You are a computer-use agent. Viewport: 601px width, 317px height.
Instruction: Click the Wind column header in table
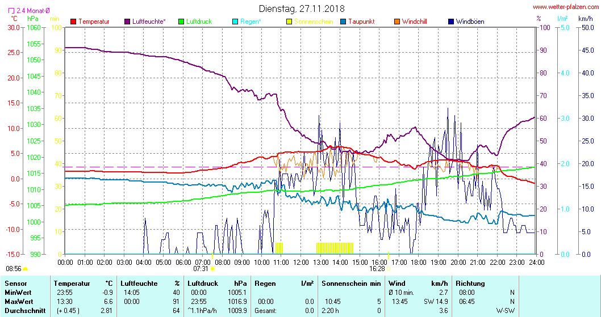click(397, 284)
